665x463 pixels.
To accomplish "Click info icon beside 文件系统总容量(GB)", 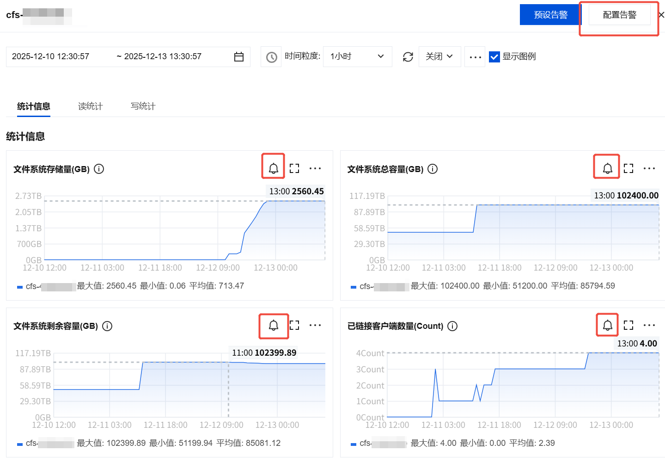I will (x=433, y=169).
